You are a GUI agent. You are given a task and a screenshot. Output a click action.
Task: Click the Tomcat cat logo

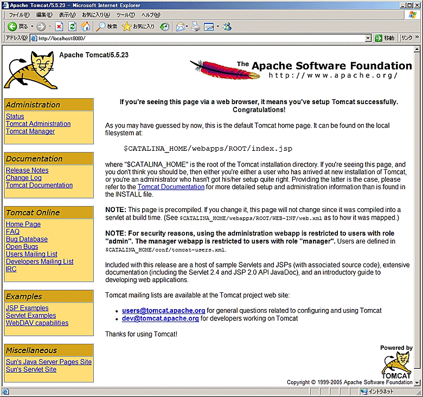click(x=31, y=69)
